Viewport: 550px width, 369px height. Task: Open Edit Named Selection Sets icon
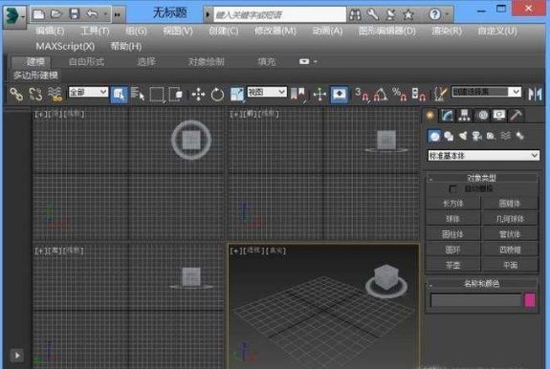pyautogui.click(x=440, y=94)
